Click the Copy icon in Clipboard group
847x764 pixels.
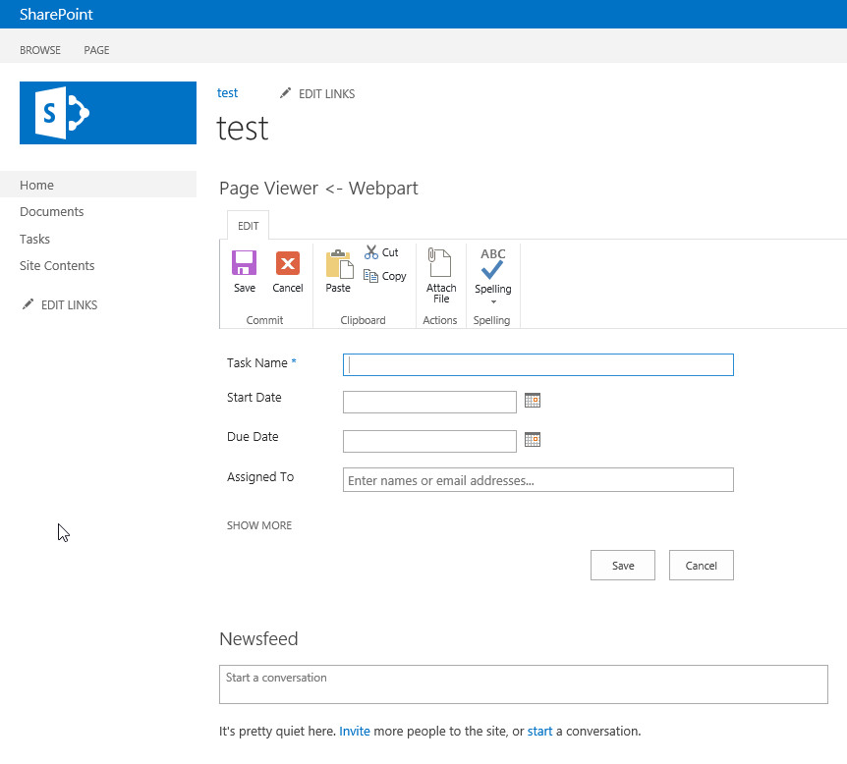371,276
